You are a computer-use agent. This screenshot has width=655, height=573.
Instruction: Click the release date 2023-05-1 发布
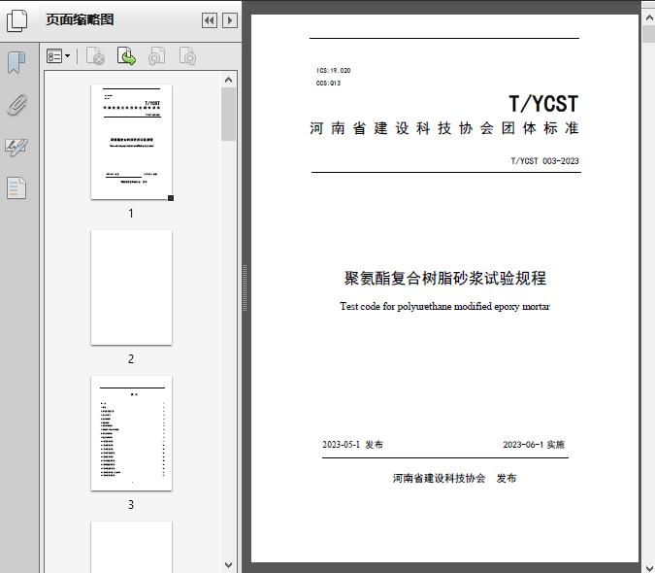[x=352, y=444]
